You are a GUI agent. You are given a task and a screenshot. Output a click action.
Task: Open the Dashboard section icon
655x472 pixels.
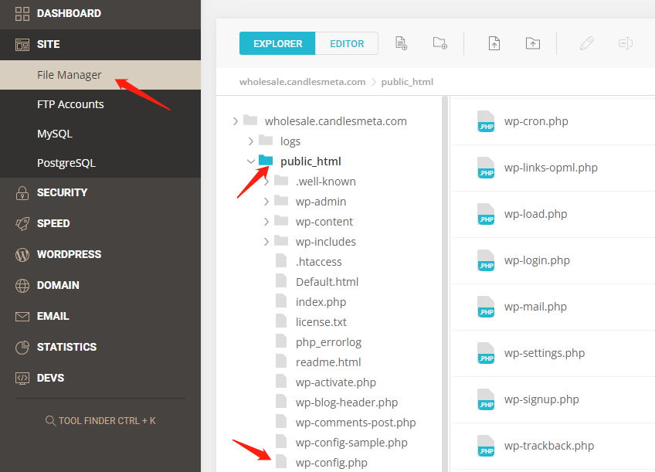point(22,13)
